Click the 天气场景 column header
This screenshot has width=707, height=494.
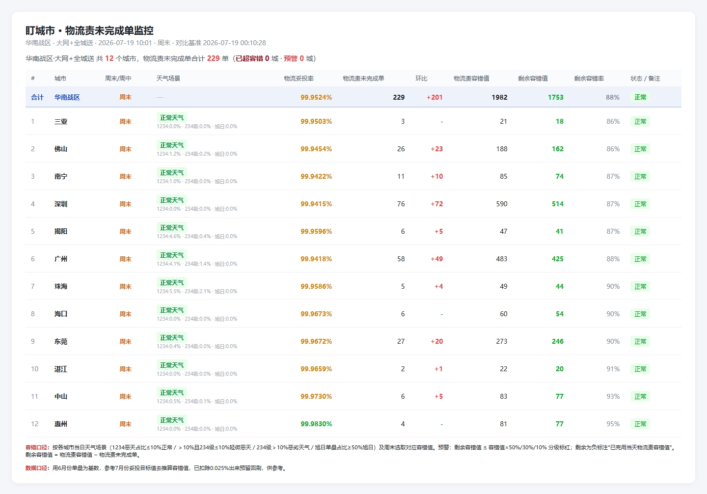(x=168, y=79)
